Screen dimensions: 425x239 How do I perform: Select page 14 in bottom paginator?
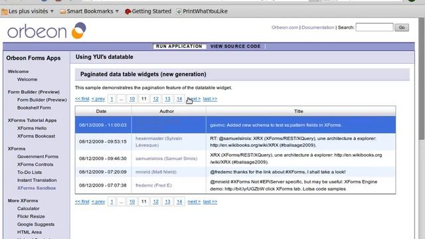pyautogui.click(x=179, y=202)
